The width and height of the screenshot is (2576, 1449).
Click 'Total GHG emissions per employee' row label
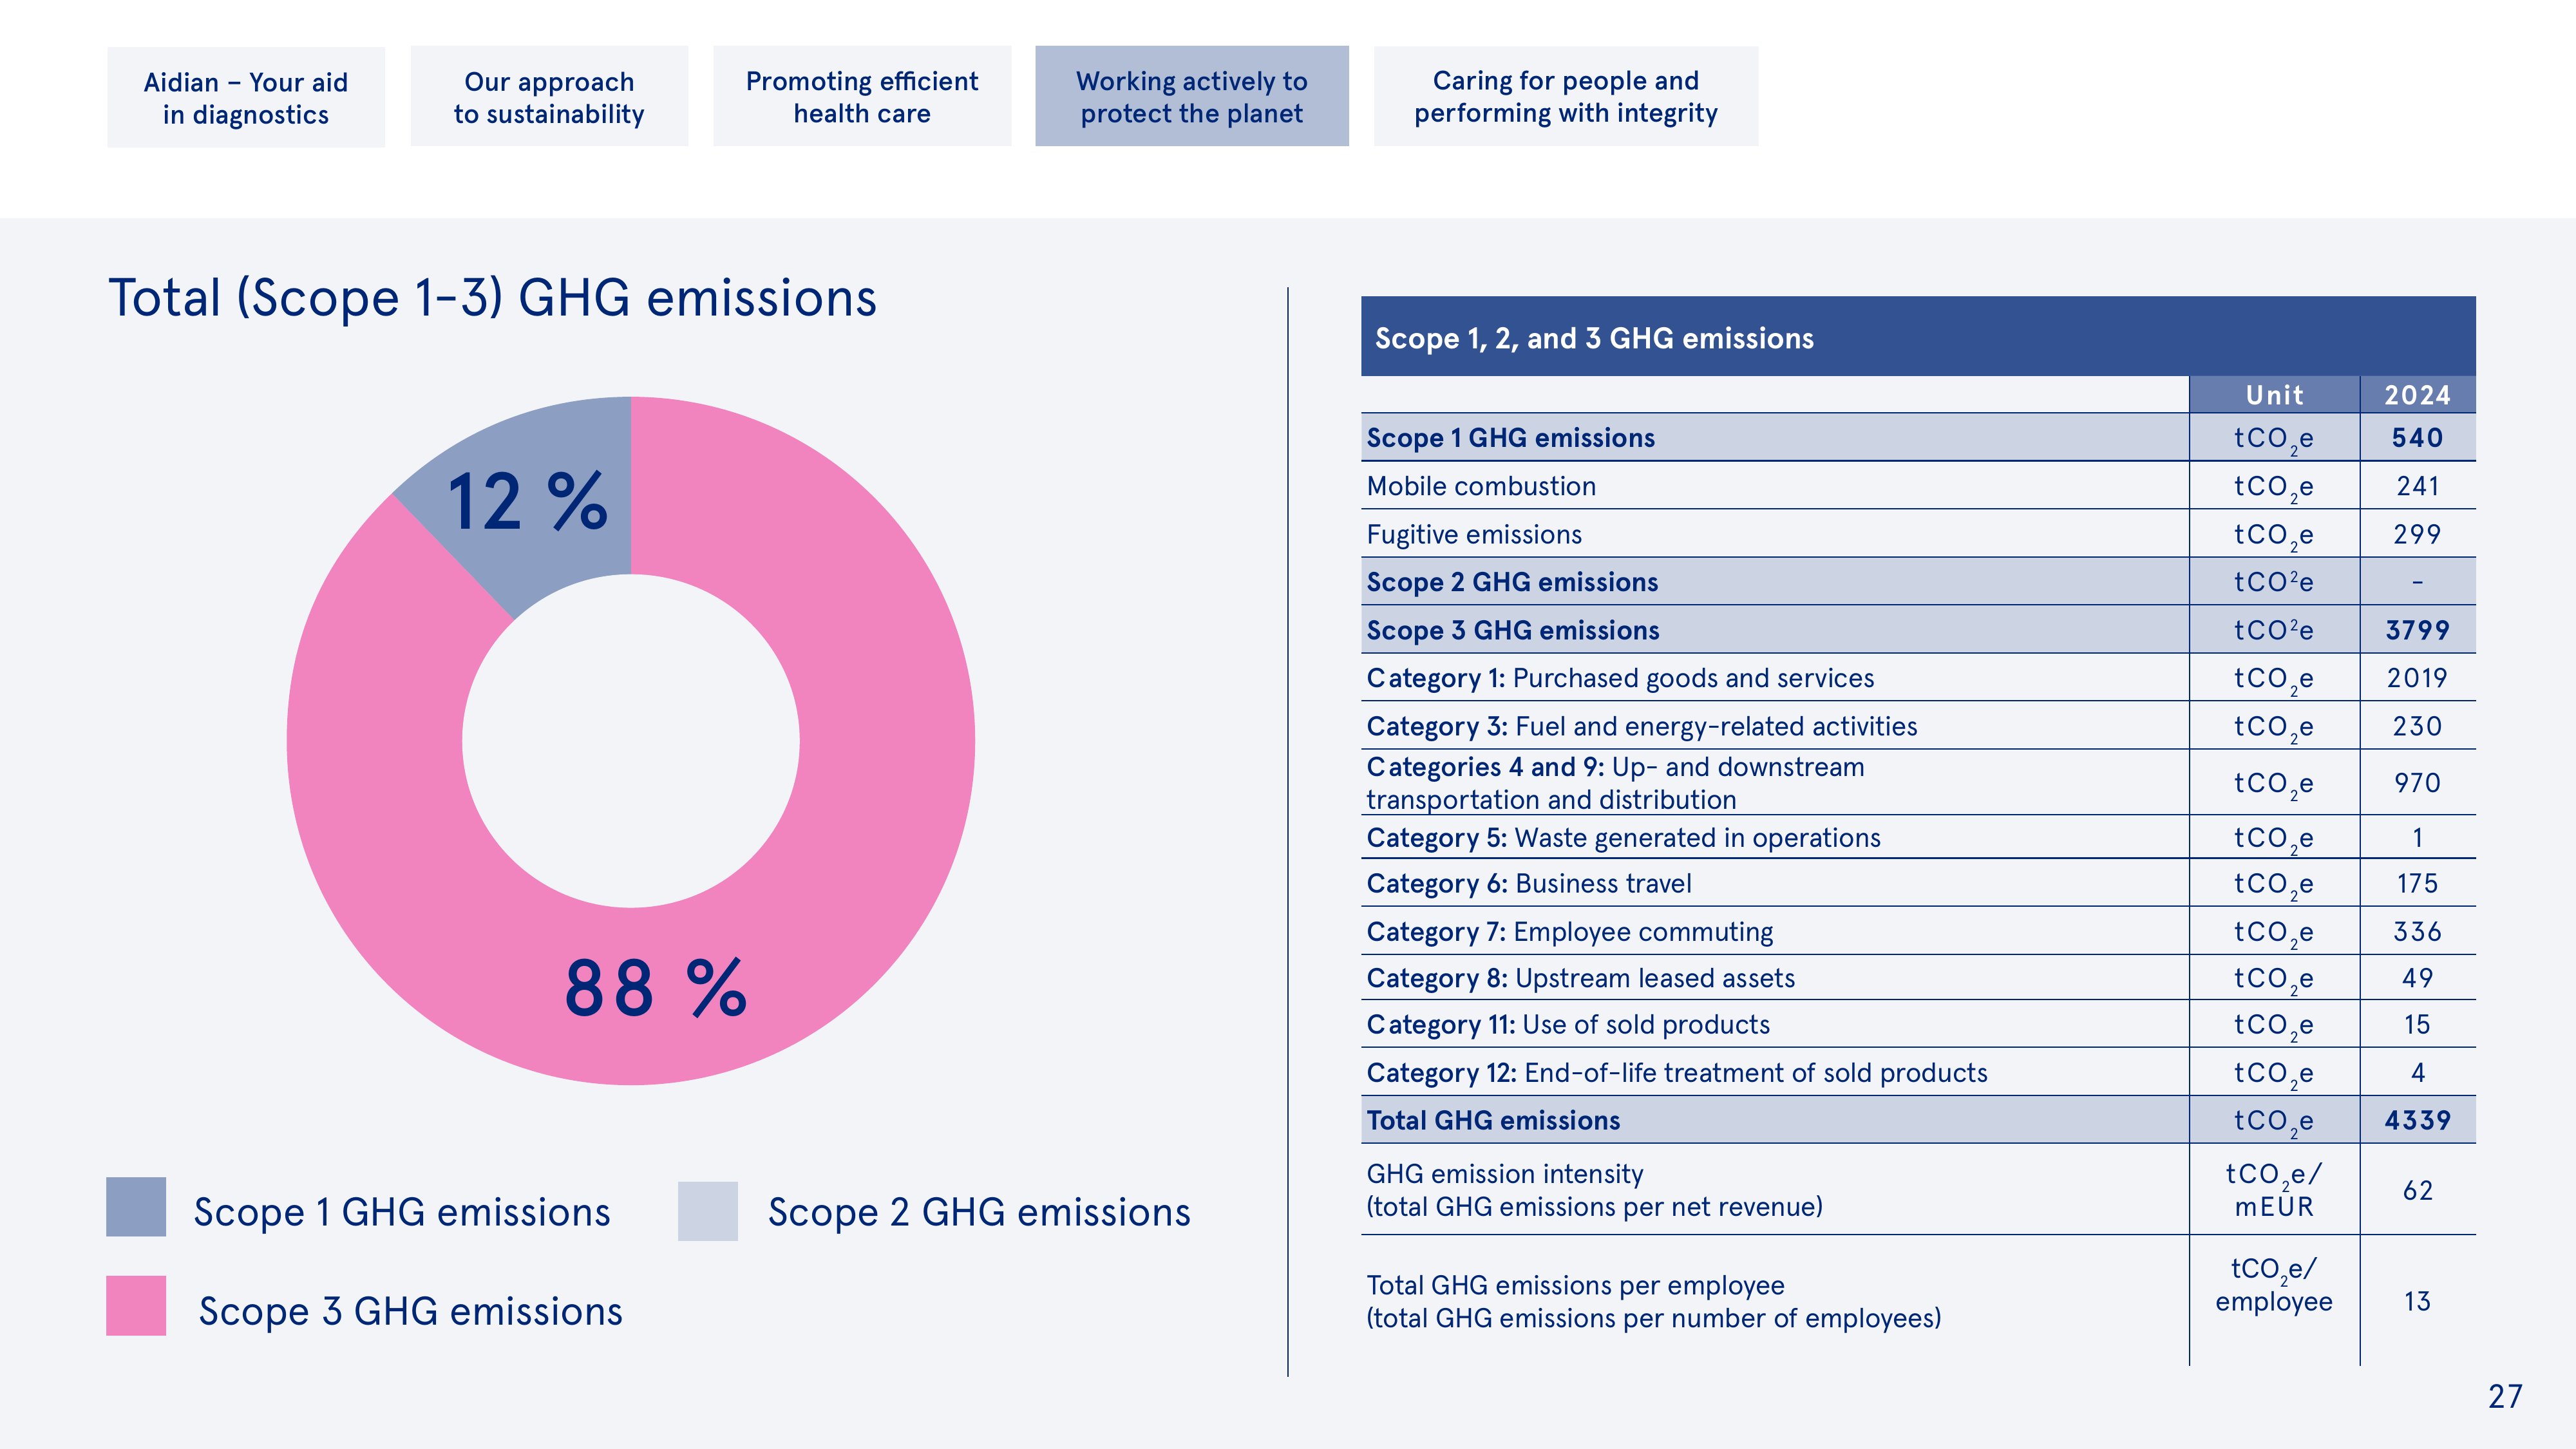[x=1653, y=1301]
